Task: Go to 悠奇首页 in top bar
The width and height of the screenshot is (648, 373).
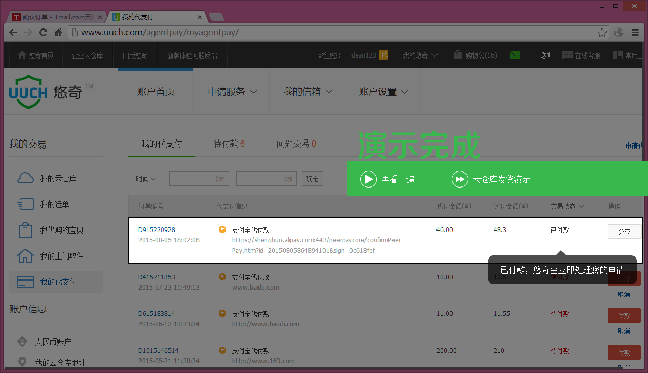Action: 36,55
